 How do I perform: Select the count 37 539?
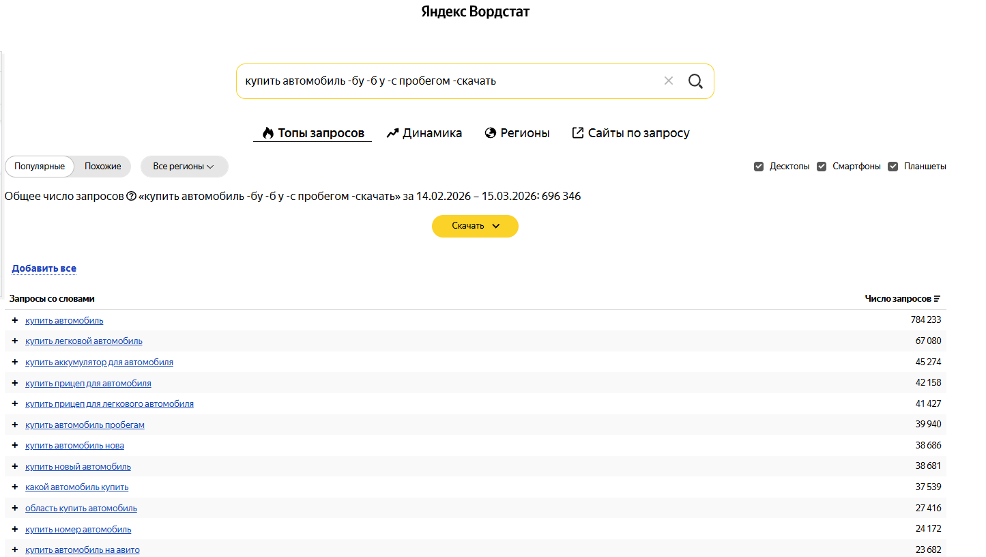pyautogui.click(x=929, y=487)
